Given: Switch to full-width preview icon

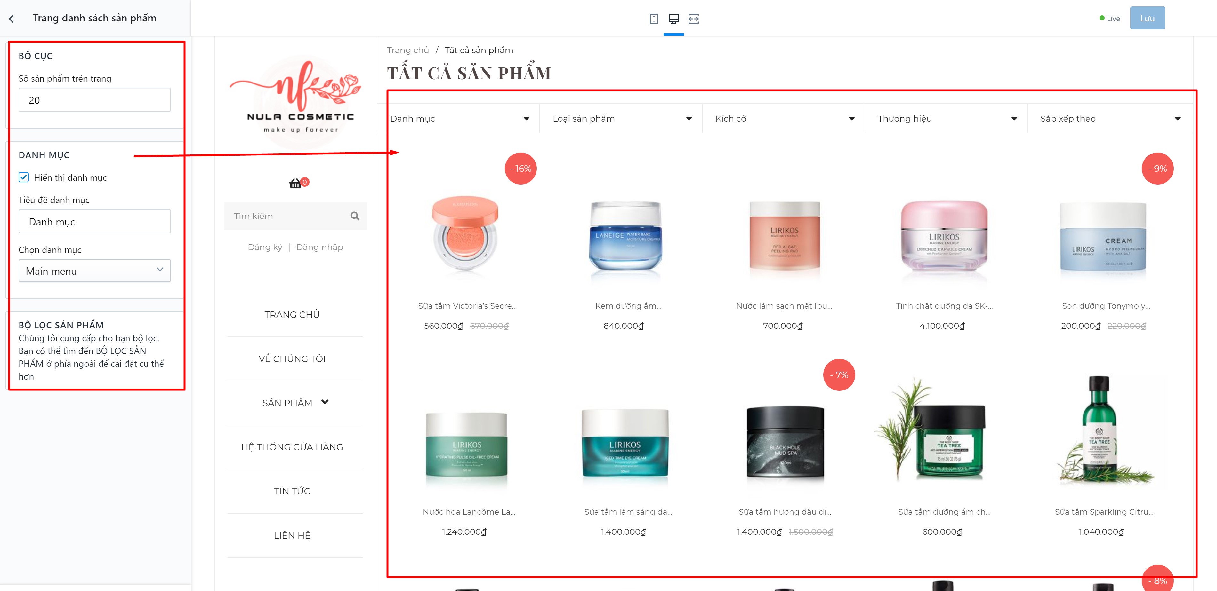Looking at the screenshot, I should (694, 19).
